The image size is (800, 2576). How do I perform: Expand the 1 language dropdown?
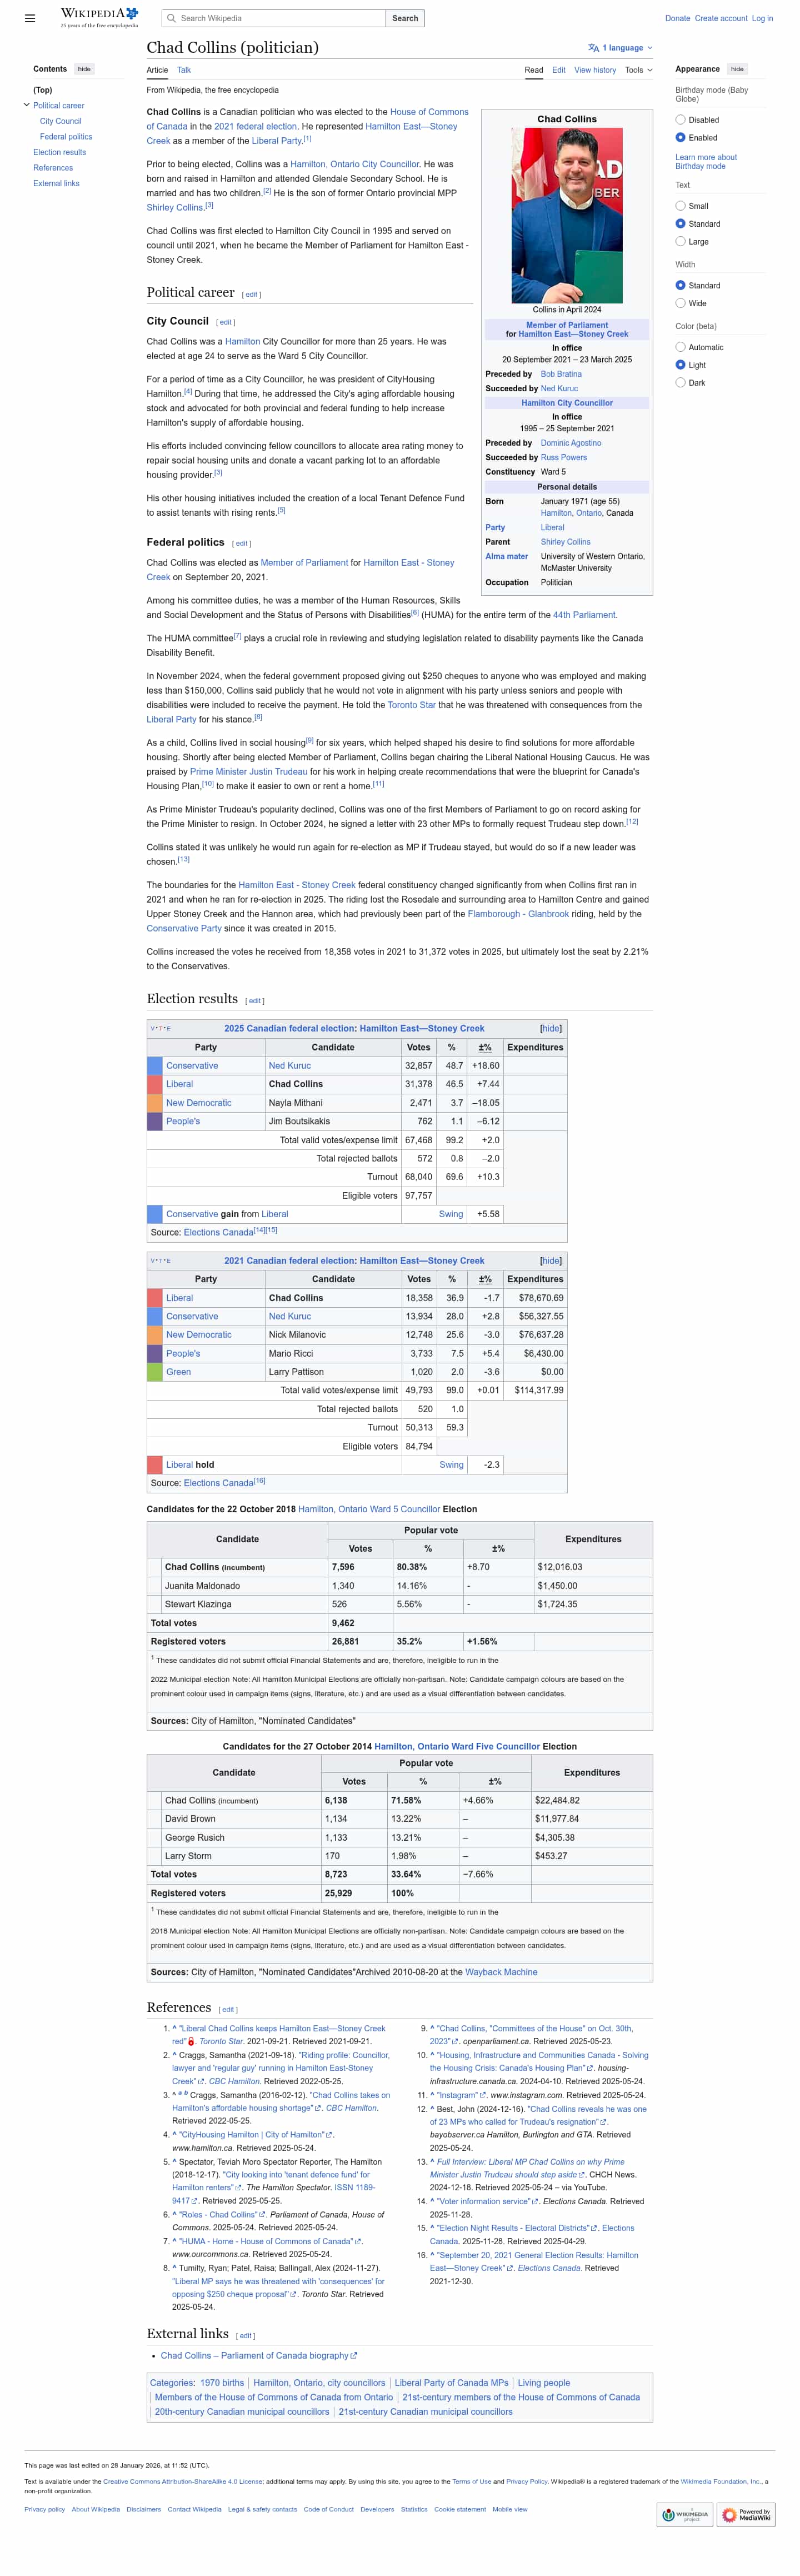coord(620,48)
